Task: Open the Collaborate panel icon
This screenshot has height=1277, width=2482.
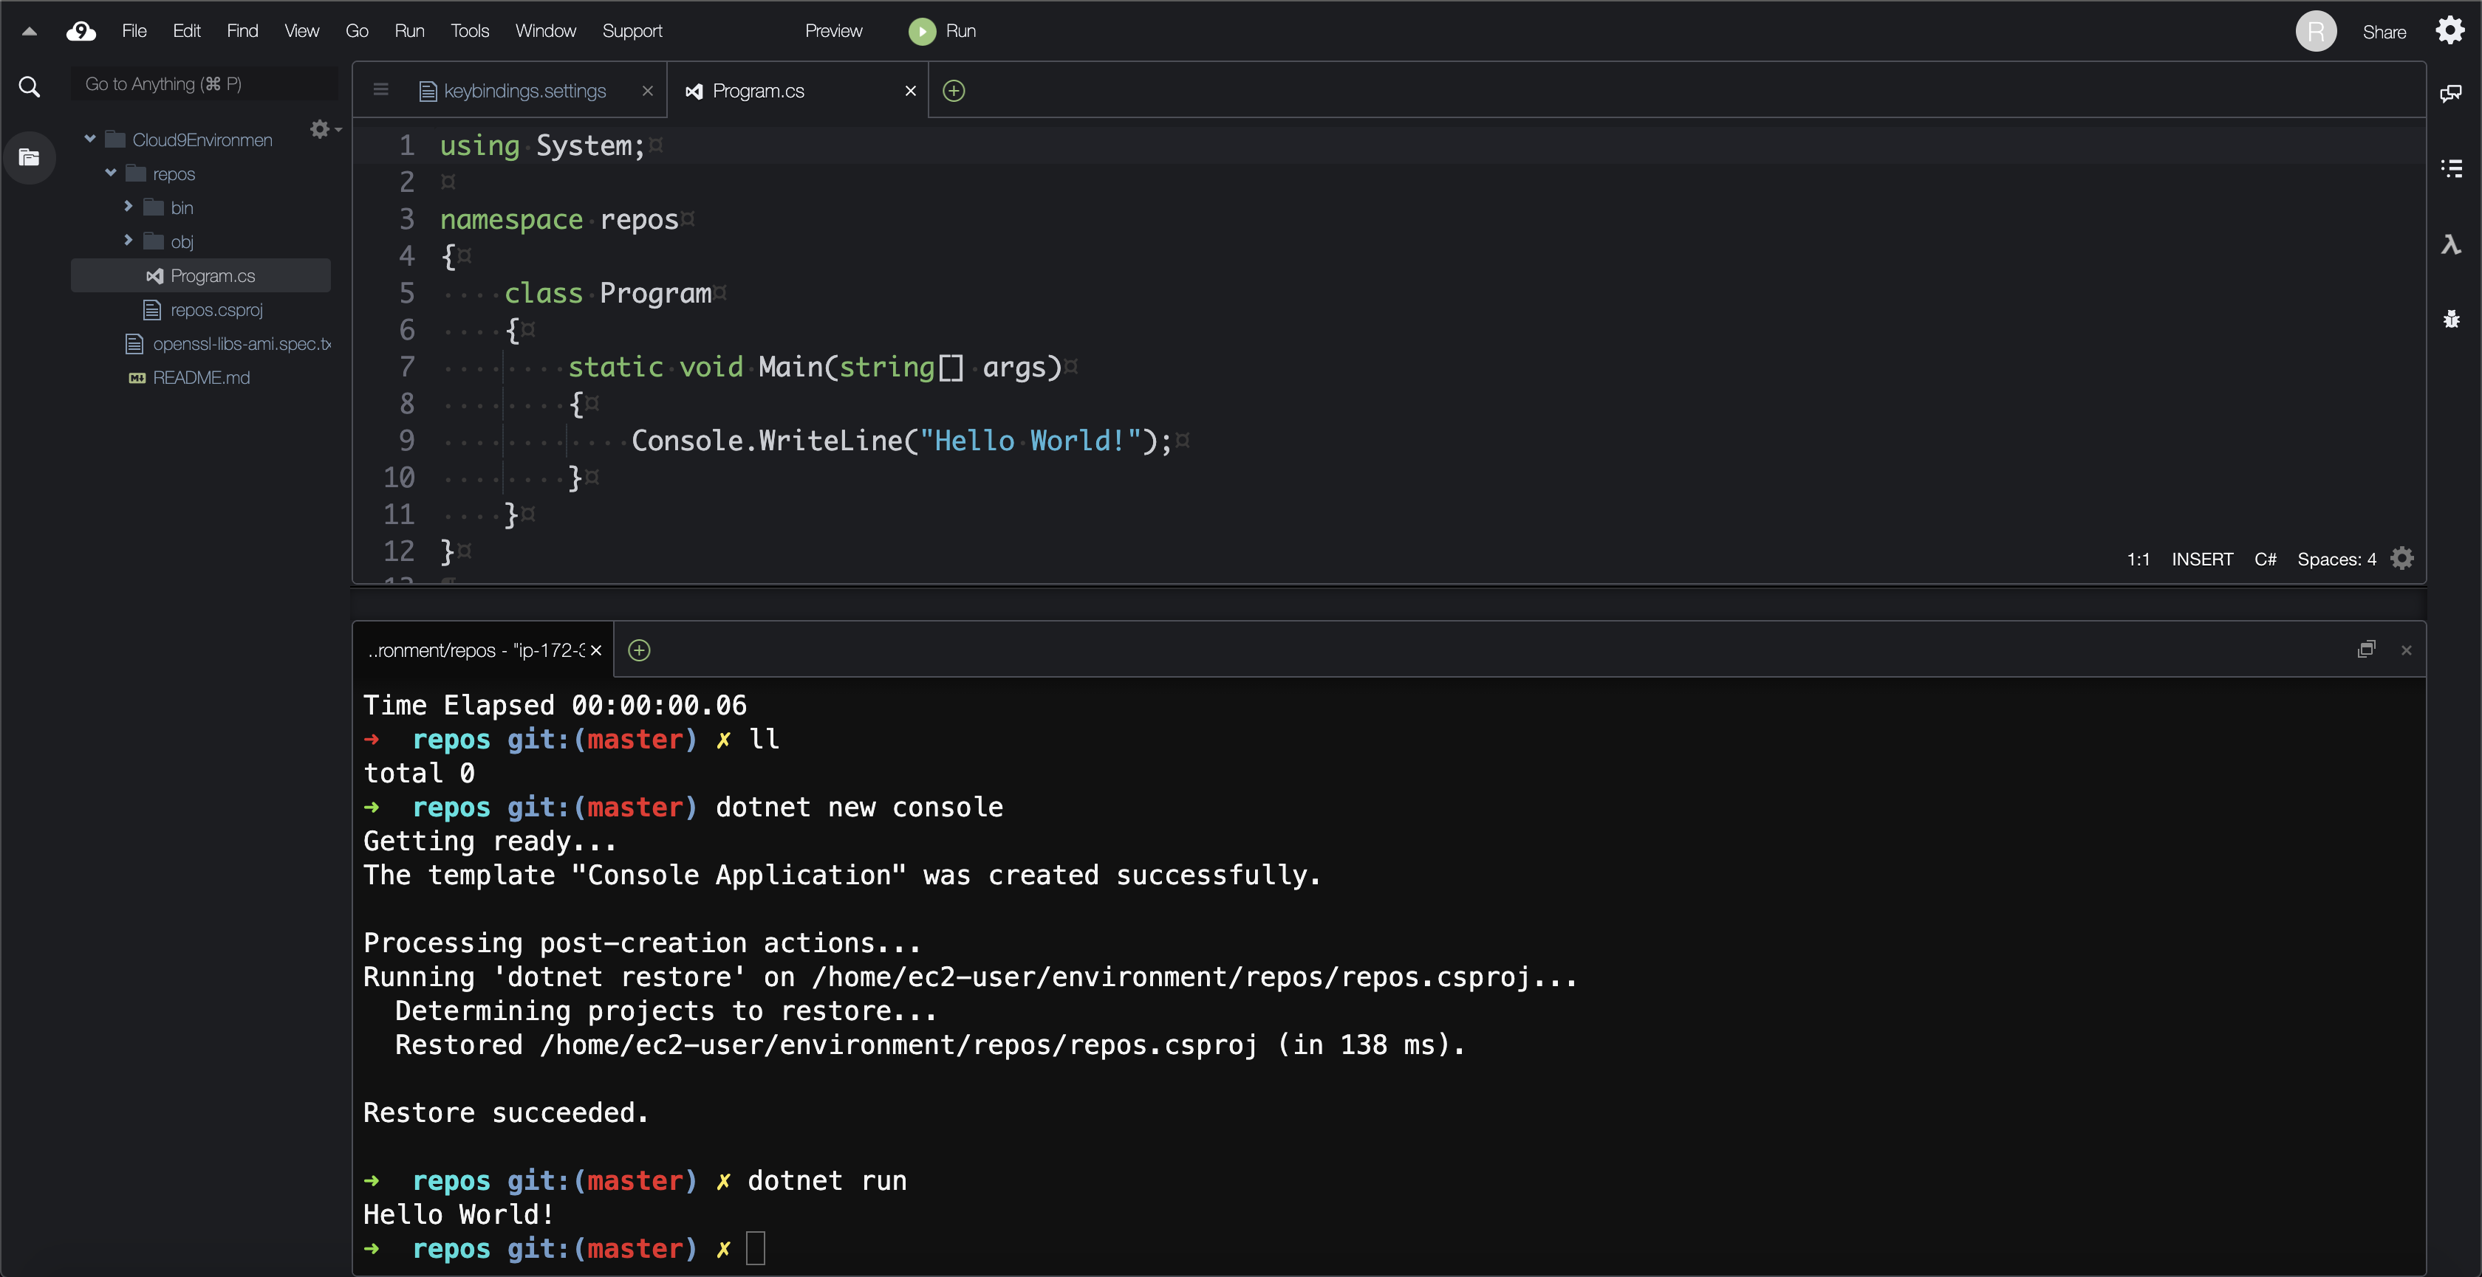Action: [x=2450, y=94]
